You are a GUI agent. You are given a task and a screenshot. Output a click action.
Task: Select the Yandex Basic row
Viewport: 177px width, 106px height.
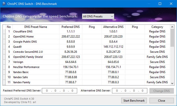coord(87,72)
